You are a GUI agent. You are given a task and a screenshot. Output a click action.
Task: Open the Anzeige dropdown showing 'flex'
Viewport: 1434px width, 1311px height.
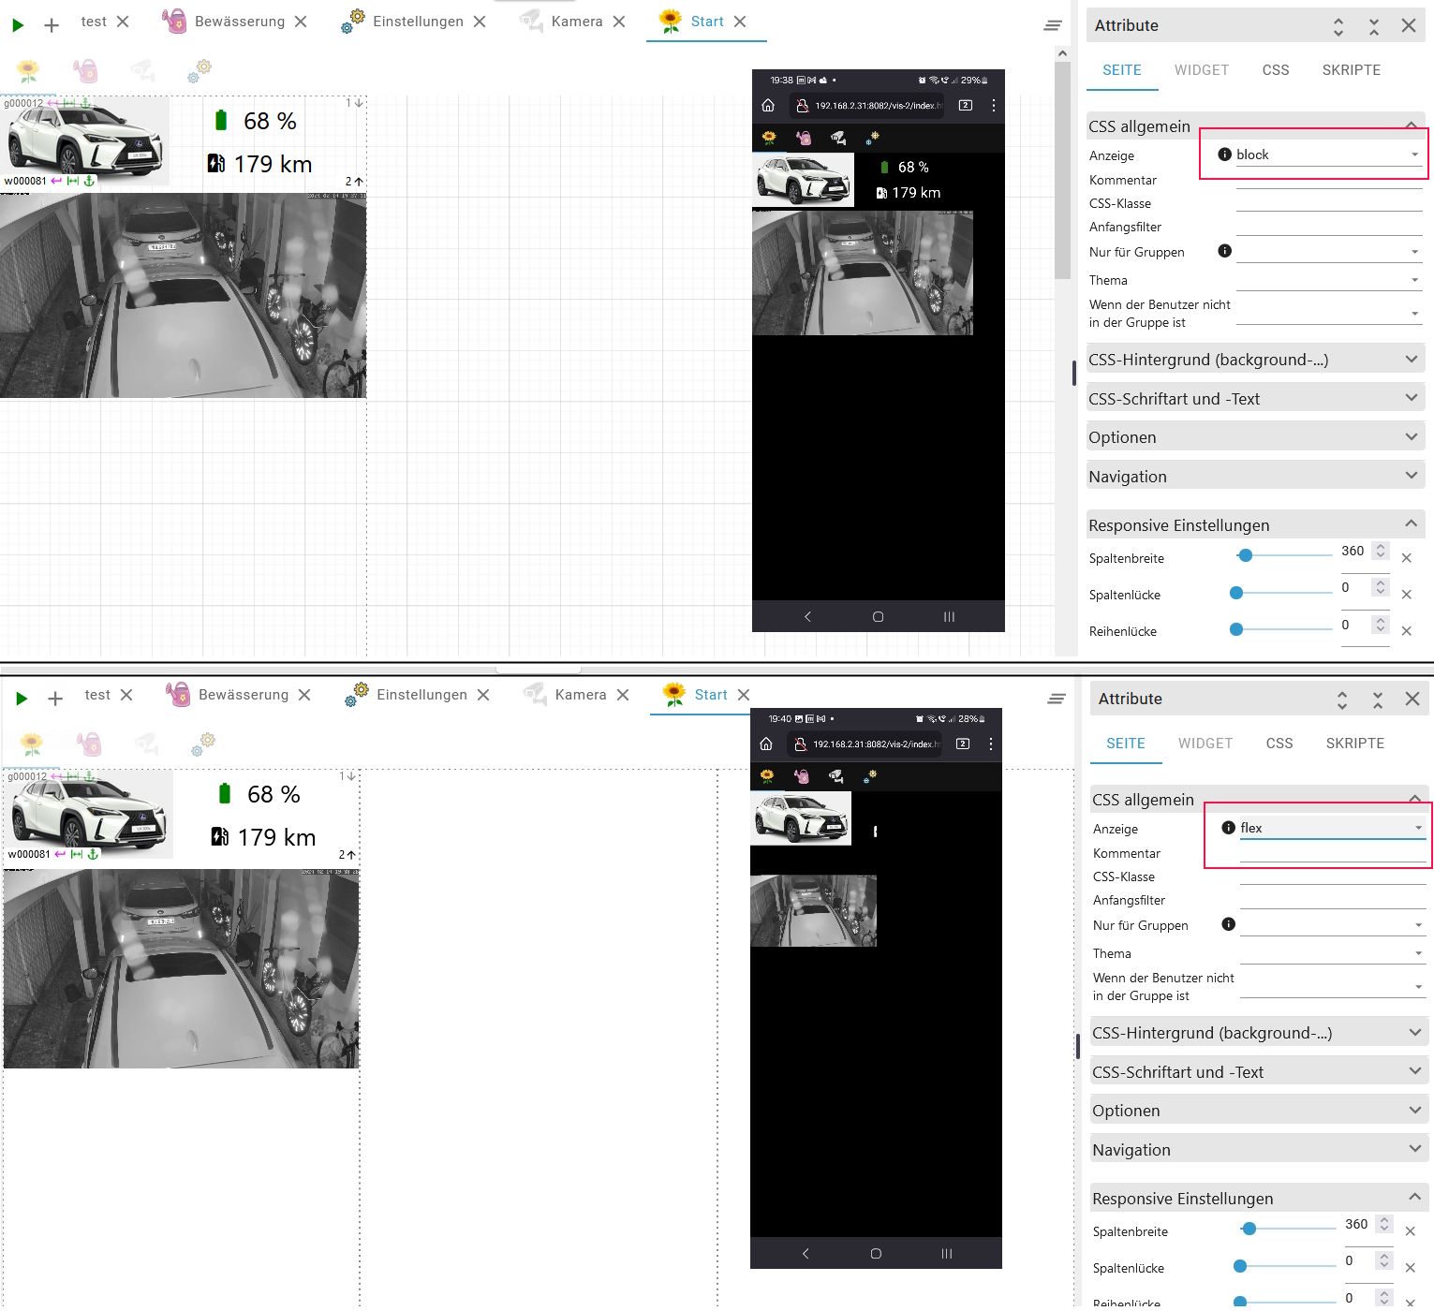click(x=1332, y=828)
